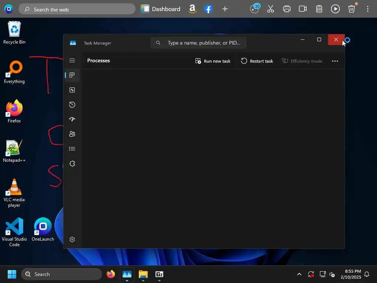Screen dimensions: 377x283
Task: Click Run new task button
Action: click(x=213, y=61)
